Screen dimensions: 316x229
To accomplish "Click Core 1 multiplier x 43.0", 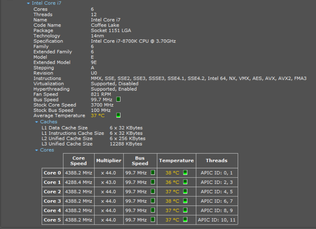I will (x=109, y=182).
